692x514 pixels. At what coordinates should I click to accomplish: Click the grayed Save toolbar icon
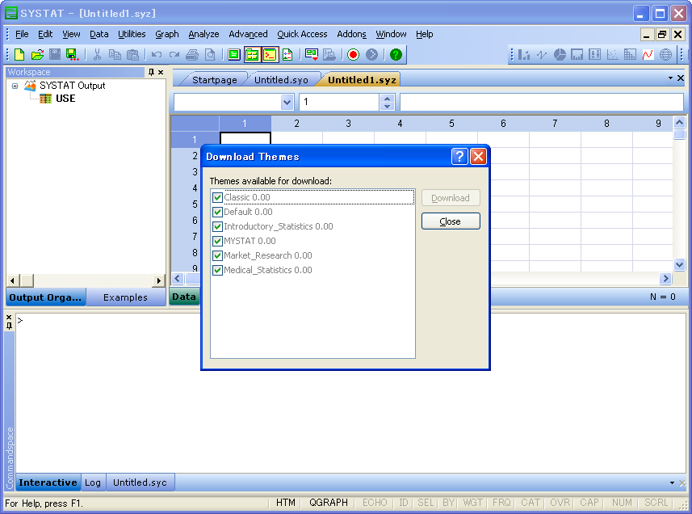(55, 54)
